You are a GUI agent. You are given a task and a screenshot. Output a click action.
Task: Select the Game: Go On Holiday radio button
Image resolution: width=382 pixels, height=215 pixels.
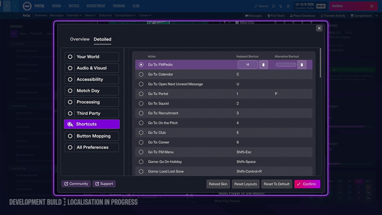(x=141, y=162)
